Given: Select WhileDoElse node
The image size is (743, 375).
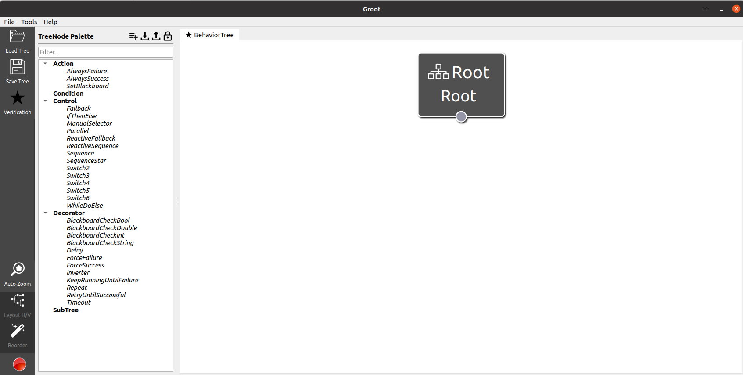Looking at the screenshot, I should 85,206.
